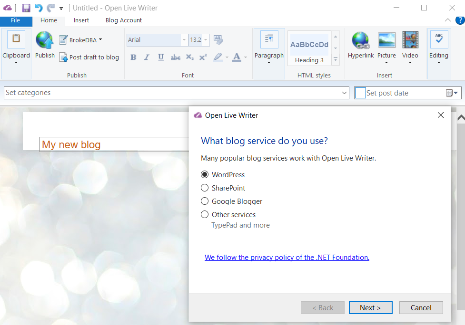
Task: Select the Google Blogger radio option
Action: (205, 201)
